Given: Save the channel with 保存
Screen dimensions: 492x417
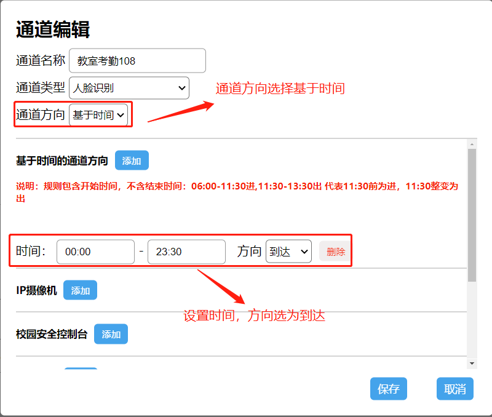Looking at the screenshot, I should (388, 389).
